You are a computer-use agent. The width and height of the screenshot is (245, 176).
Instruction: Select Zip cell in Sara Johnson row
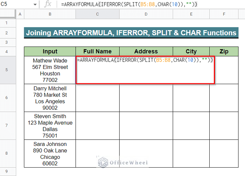click(x=224, y=154)
